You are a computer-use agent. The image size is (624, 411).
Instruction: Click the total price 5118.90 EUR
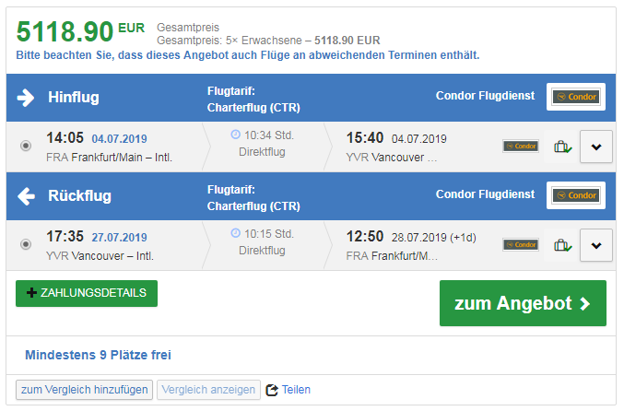point(80,31)
